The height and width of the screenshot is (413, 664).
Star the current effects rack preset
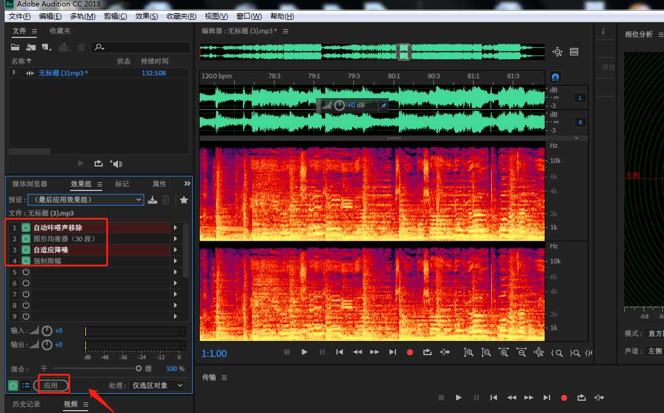point(184,200)
